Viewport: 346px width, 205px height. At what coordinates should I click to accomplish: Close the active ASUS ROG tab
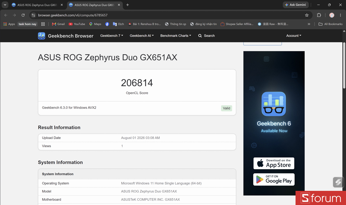point(119,5)
